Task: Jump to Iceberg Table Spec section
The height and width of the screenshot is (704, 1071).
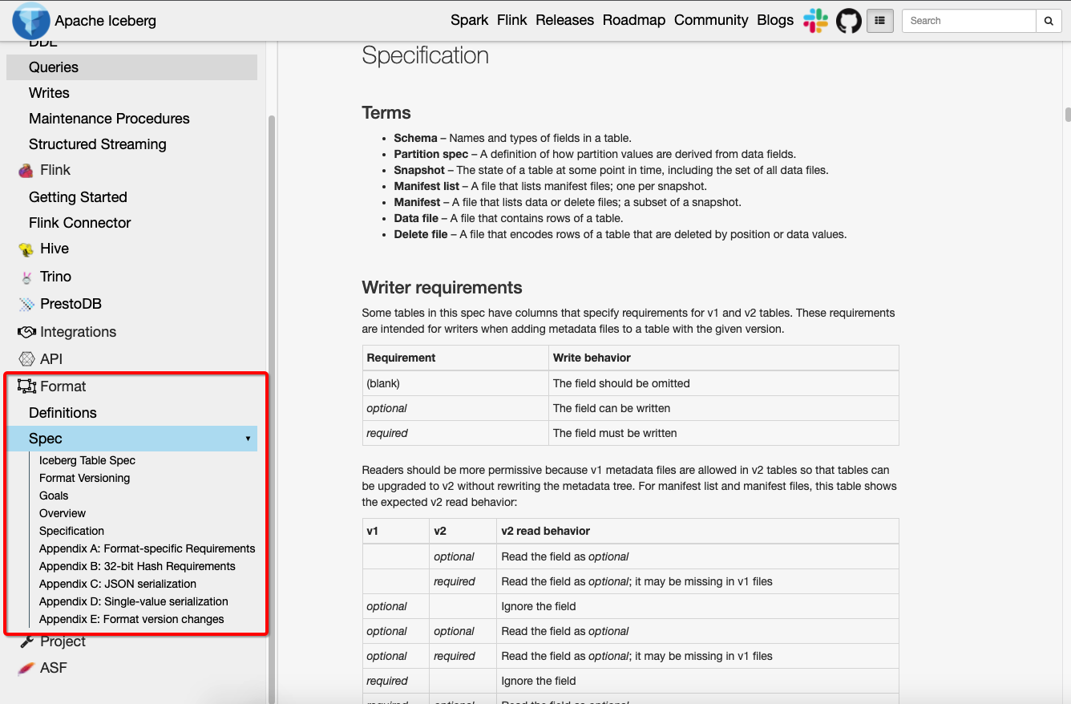Action: pos(87,460)
